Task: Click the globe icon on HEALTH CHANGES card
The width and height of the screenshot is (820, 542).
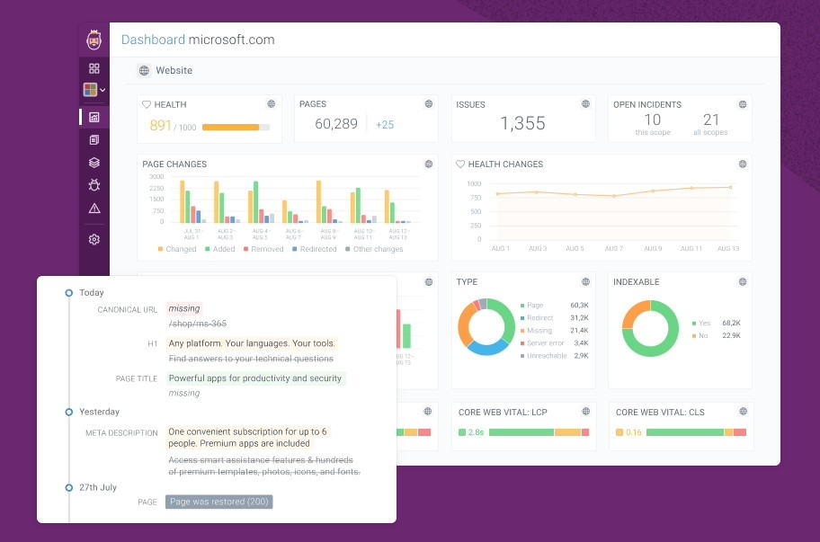Action: click(743, 164)
